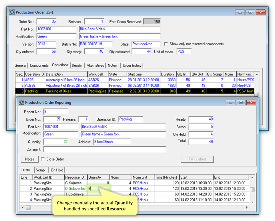Screen dimensions: 275x221
Task: Click the Print Labels button
Action: [197, 159]
